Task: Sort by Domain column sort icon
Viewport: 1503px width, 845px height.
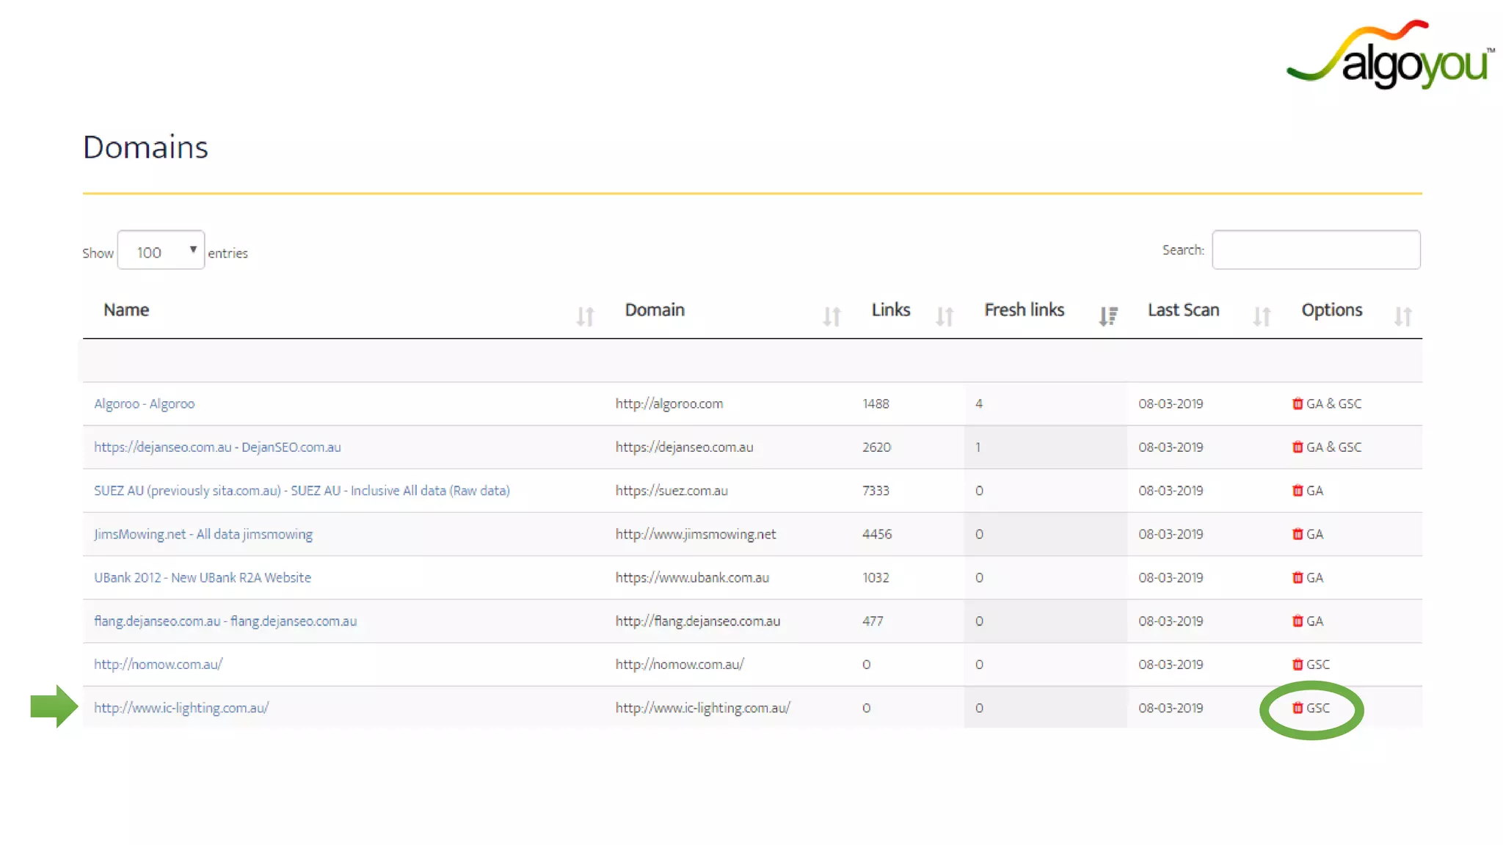Action: coord(831,316)
